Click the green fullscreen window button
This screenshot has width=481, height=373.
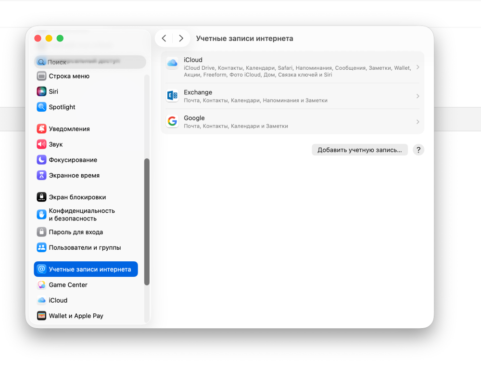(x=60, y=38)
